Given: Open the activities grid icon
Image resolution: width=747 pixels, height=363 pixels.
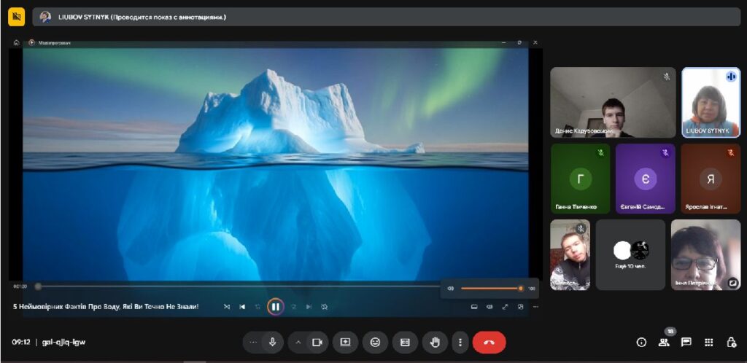Looking at the screenshot, I should [708, 342].
